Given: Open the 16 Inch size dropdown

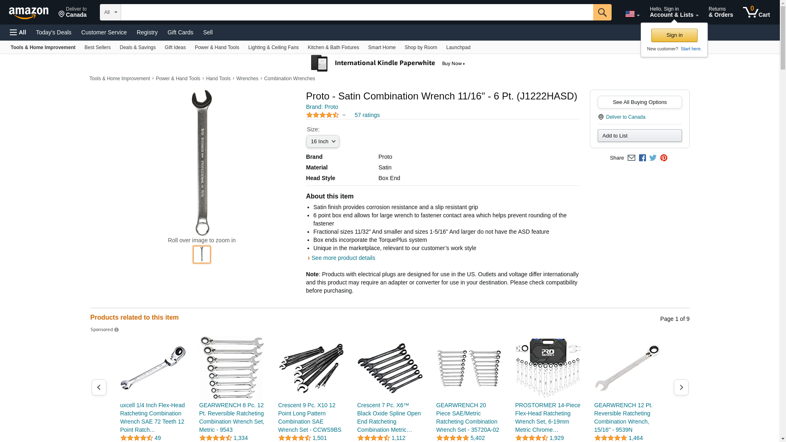Looking at the screenshot, I should point(323,142).
